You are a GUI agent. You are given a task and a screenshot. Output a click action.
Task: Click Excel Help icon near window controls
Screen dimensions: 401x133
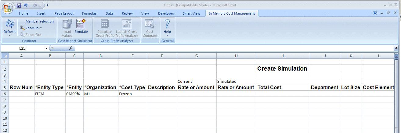[375, 13]
